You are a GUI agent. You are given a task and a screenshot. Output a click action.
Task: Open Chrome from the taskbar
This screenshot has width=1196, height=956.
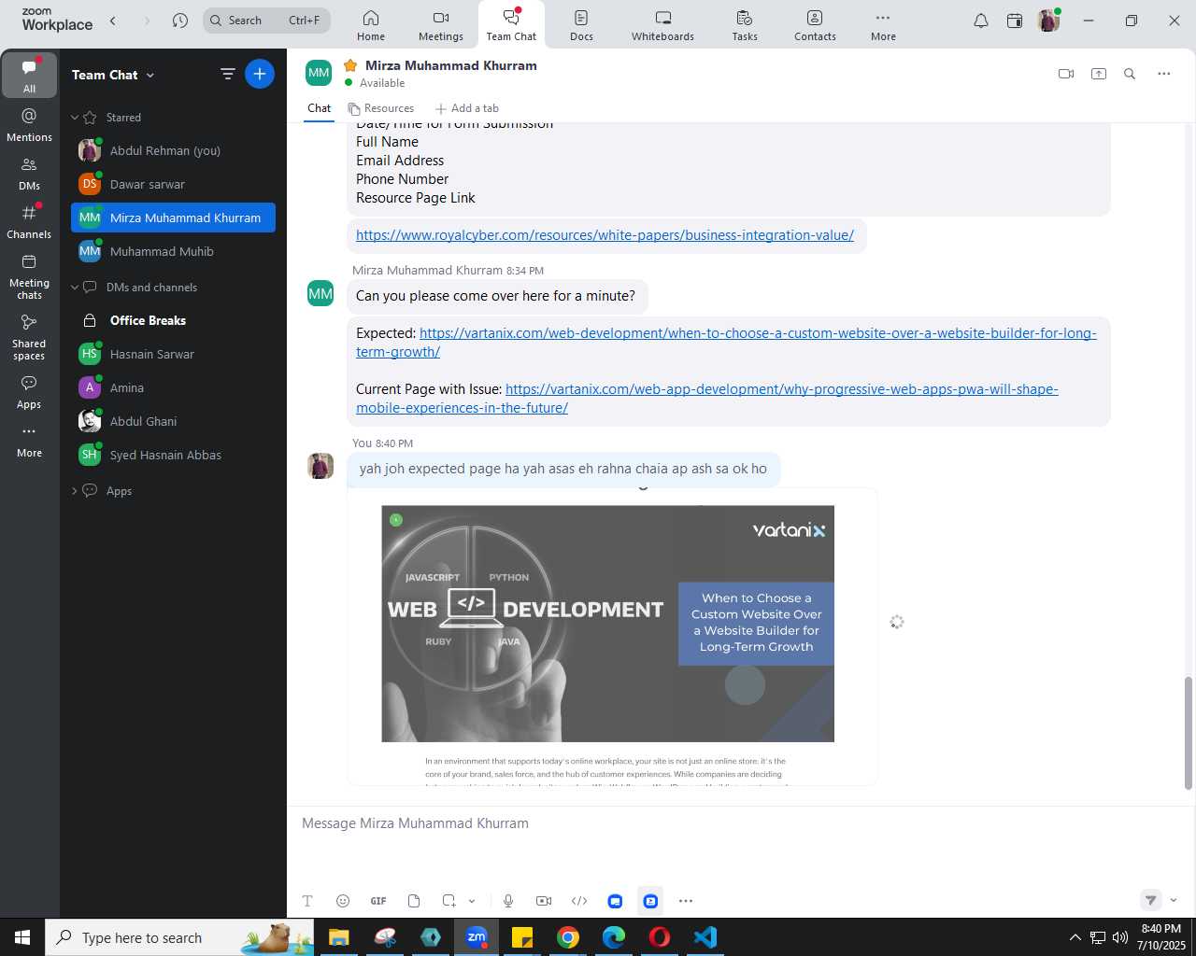[568, 937]
